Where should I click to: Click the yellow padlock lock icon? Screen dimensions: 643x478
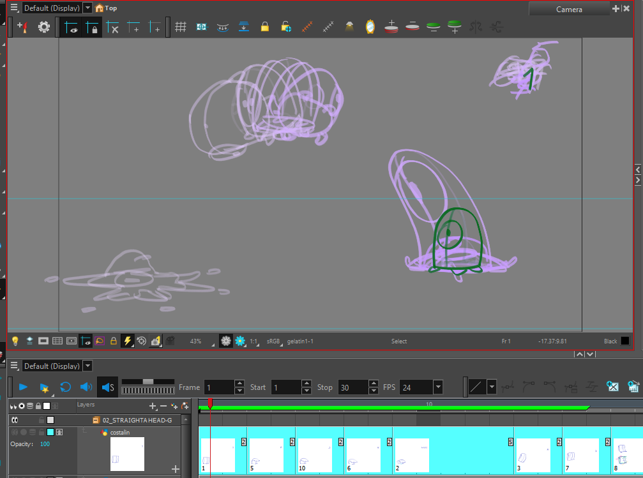point(265,27)
